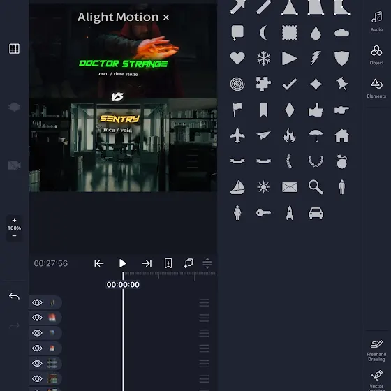
Task: Play the project preview
Action: pyautogui.click(x=122, y=263)
